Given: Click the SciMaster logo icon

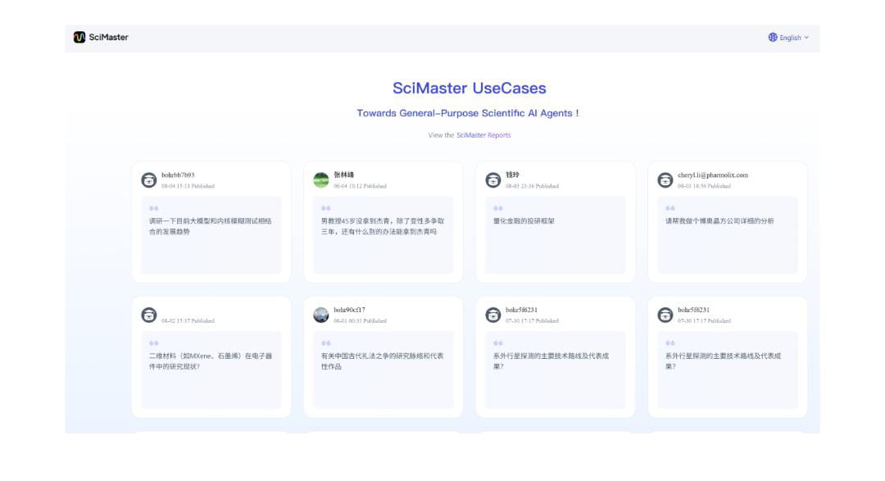Looking at the screenshot, I should [79, 37].
